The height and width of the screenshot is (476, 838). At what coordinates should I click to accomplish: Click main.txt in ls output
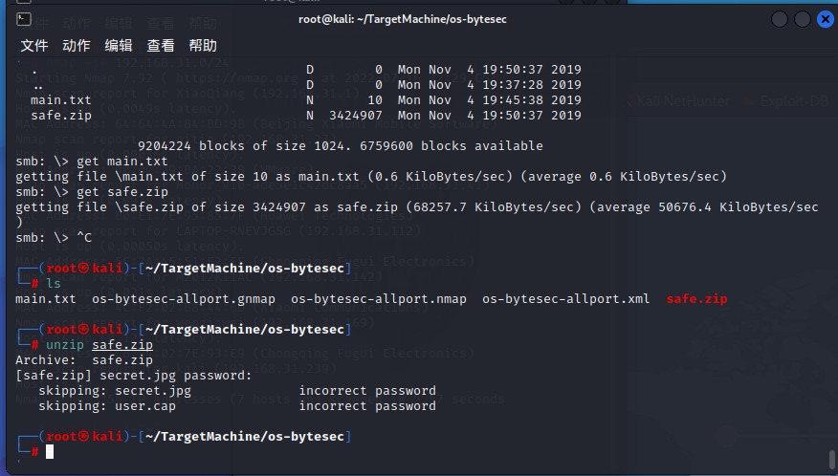click(45, 299)
